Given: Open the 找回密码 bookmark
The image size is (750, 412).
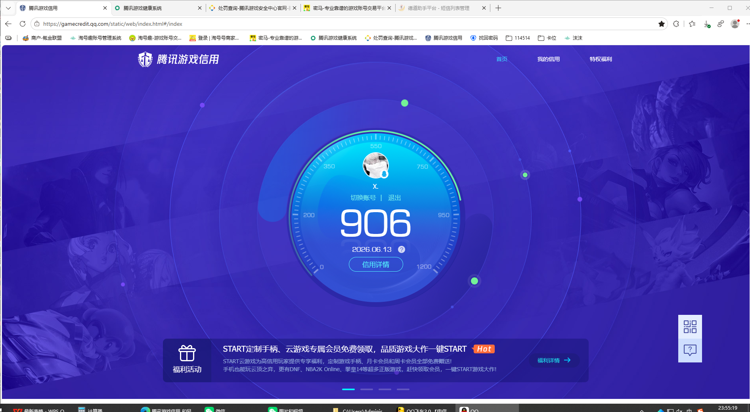Looking at the screenshot, I should [x=484, y=38].
